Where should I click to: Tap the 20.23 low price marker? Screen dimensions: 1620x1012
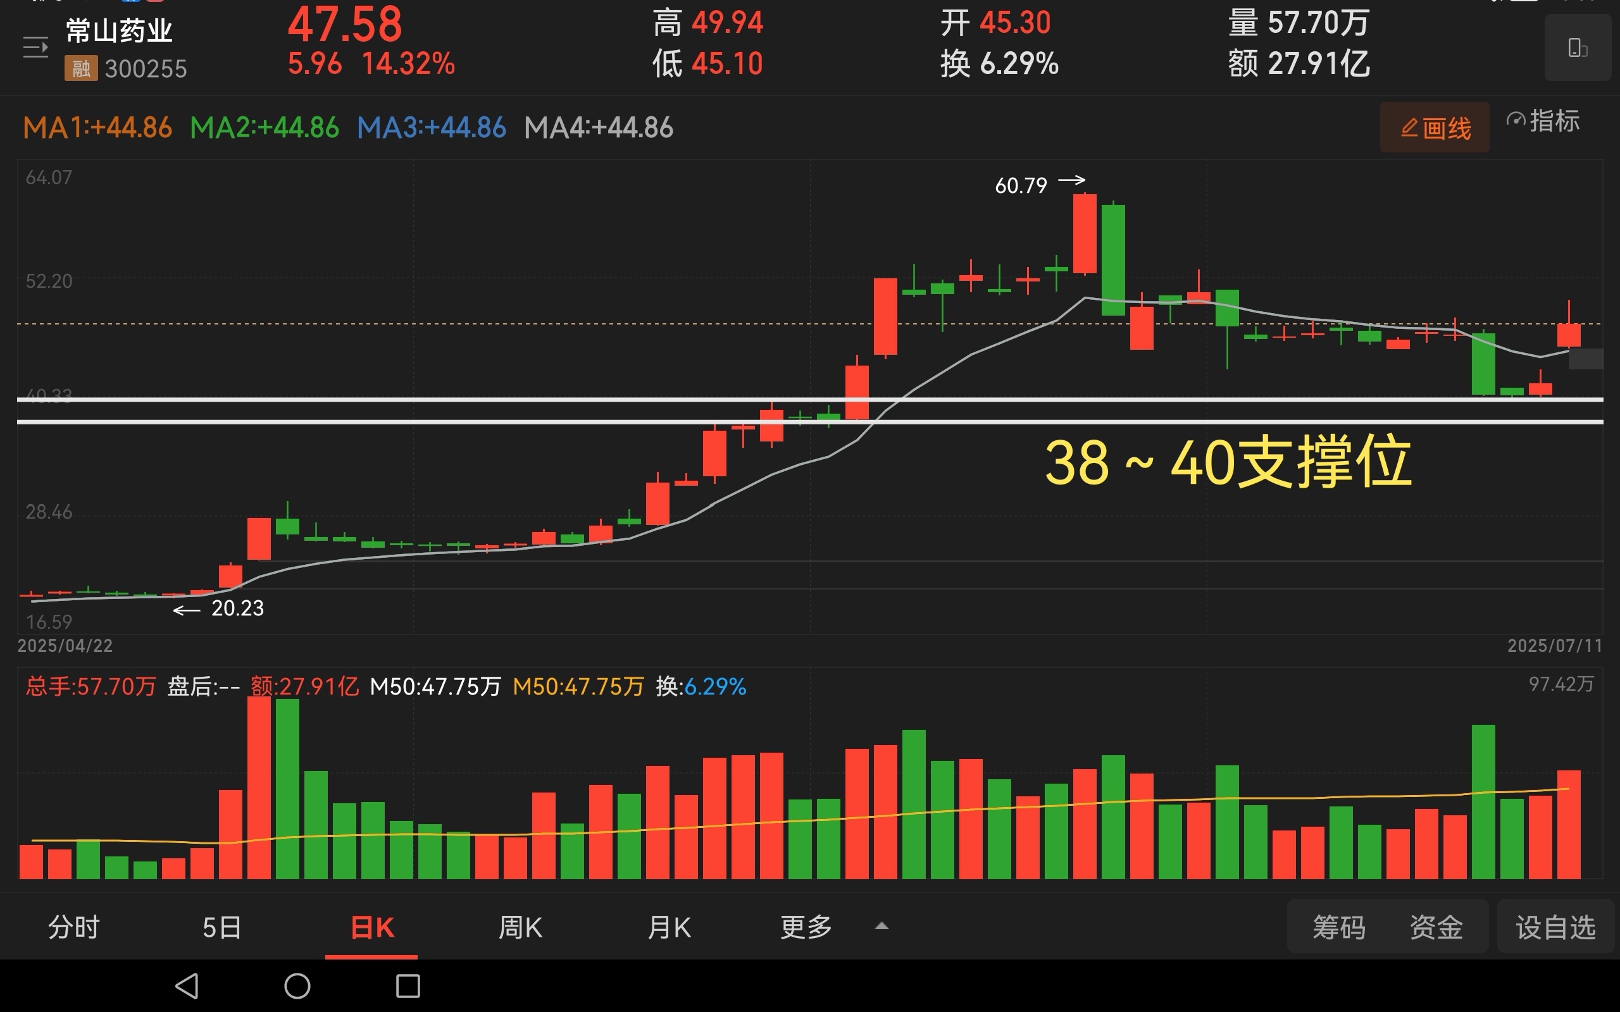(238, 608)
